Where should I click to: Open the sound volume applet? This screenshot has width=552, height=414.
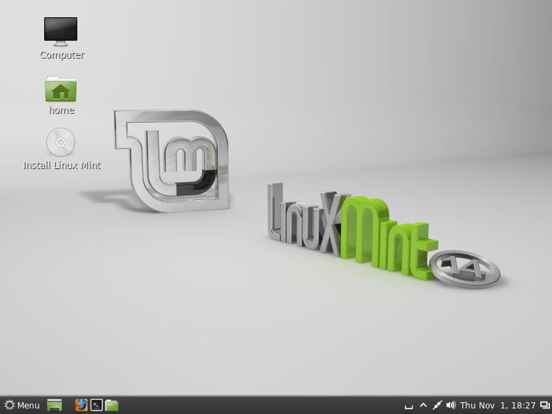pyautogui.click(x=451, y=406)
